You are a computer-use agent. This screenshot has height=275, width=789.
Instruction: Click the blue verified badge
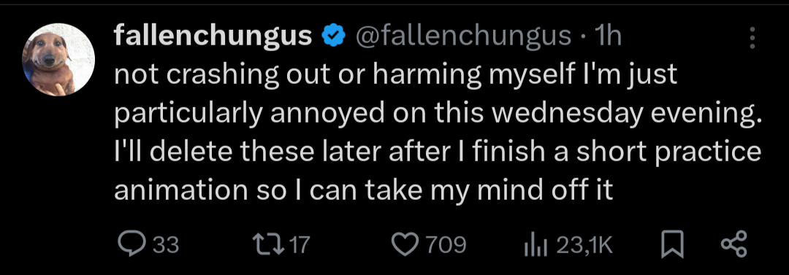click(x=332, y=36)
